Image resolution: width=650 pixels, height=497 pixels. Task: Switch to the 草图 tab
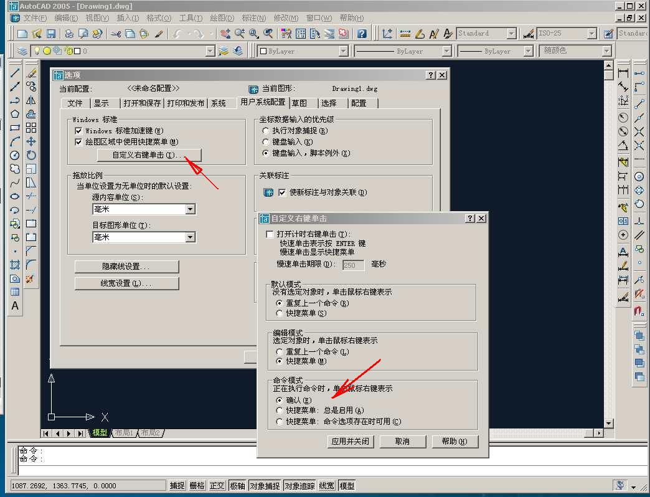click(x=299, y=103)
